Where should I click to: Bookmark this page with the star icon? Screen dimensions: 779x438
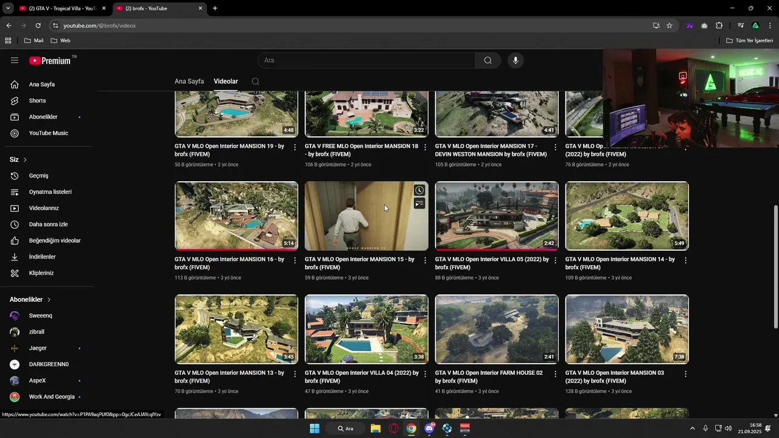[669, 26]
